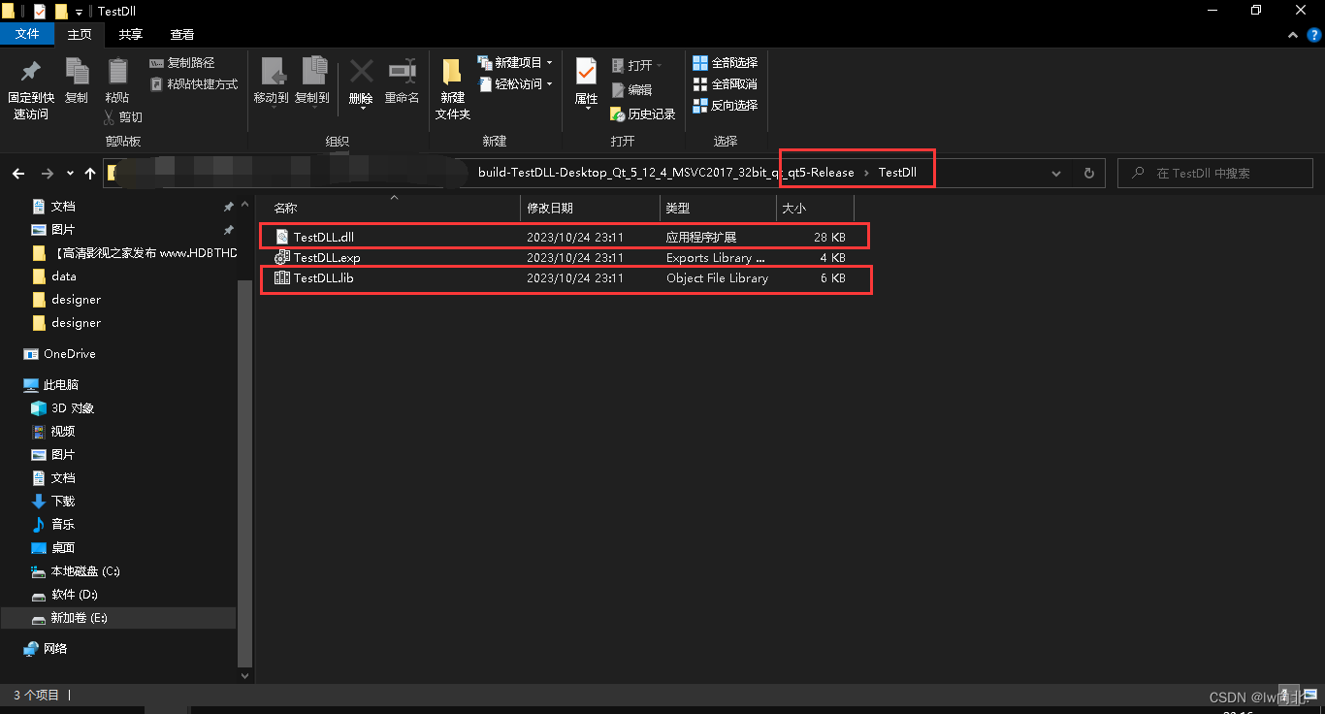Switch to the Share (共享) tab
The image size is (1325, 714).
tap(131, 34)
